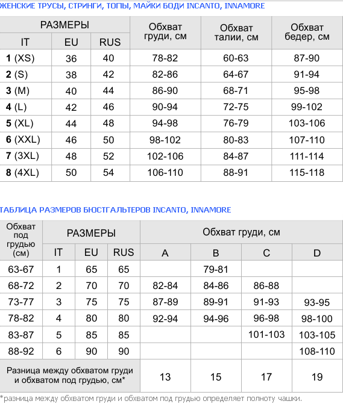343x404 pixels.
Task: Select the underbust range 88-92
Action: [x=21, y=351]
